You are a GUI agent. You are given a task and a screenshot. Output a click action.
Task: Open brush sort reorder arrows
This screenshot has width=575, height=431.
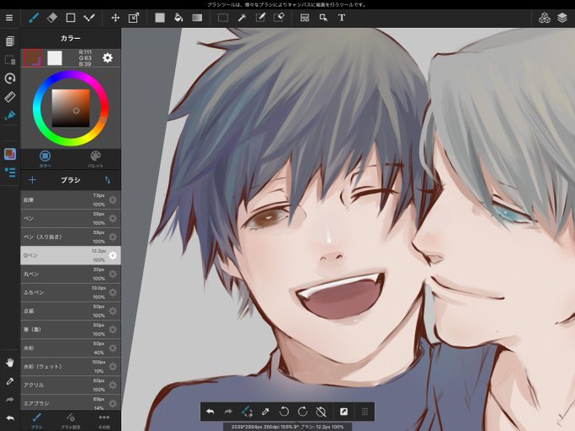click(x=107, y=179)
